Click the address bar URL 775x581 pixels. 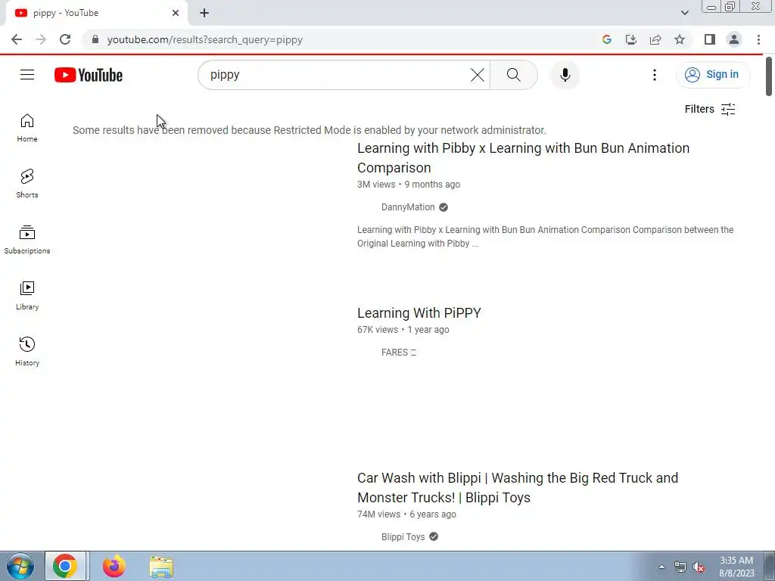point(204,39)
